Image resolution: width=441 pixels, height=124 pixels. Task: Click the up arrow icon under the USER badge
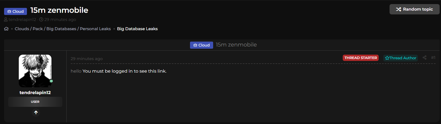pyautogui.click(x=36, y=112)
